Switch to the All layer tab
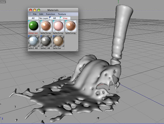Screen dimensions: 164x124 click(33, 18)
